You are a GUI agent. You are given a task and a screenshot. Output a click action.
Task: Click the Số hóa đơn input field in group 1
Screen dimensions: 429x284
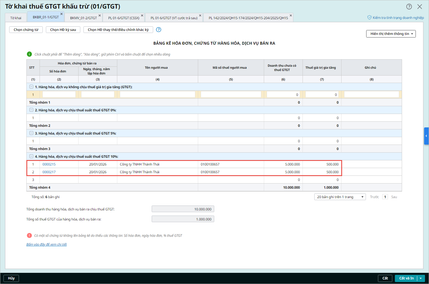[x=59, y=94]
